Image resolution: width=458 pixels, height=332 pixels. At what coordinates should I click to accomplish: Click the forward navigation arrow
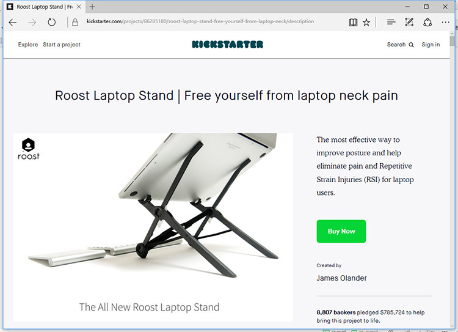[x=32, y=22]
